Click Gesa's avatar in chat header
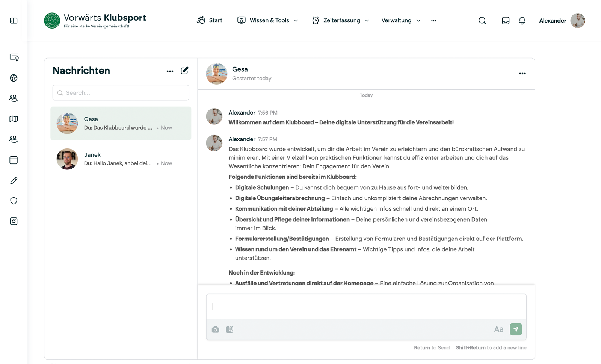Viewport: 601px width, 364px height. coord(217,74)
